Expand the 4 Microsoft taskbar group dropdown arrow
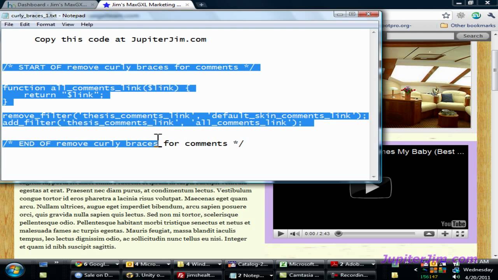Viewport: 498px width, 280px height. pyautogui.click(x=168, y=264)
